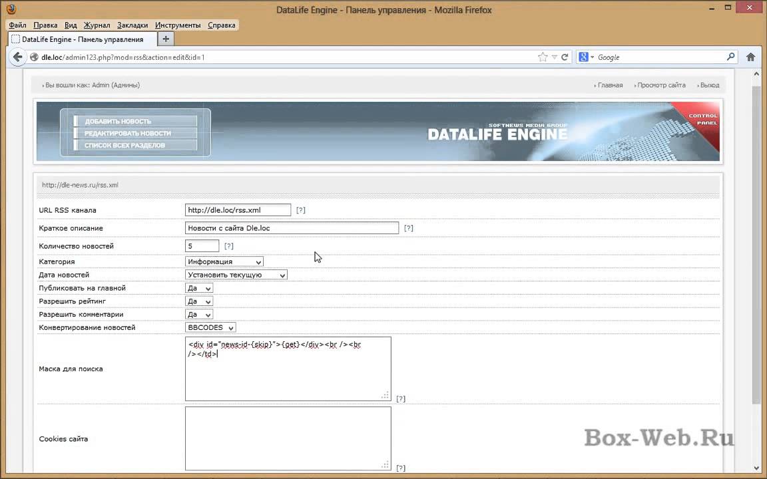Click СПИСОК ВСЕХ РАЗДЕЛОВ banner button
This screenshot has width=767, height=479.
click(x=136, y=145)
